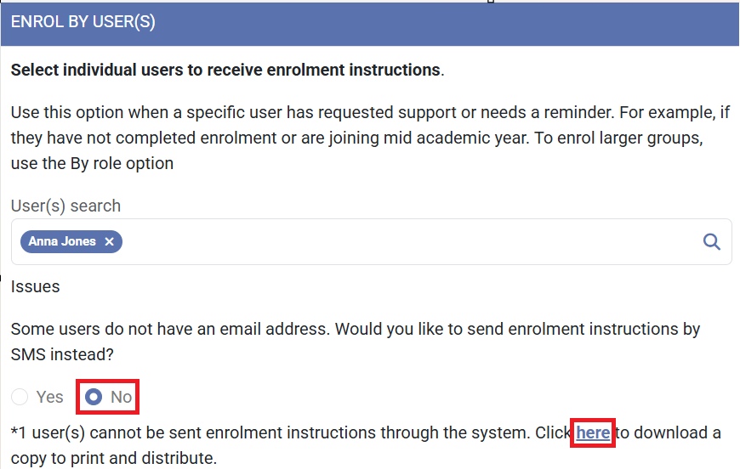The height and width of the screenshot is (469, 740).
Task: Click the ENROL BY USER(S) header title
Action: coord(83,23)
